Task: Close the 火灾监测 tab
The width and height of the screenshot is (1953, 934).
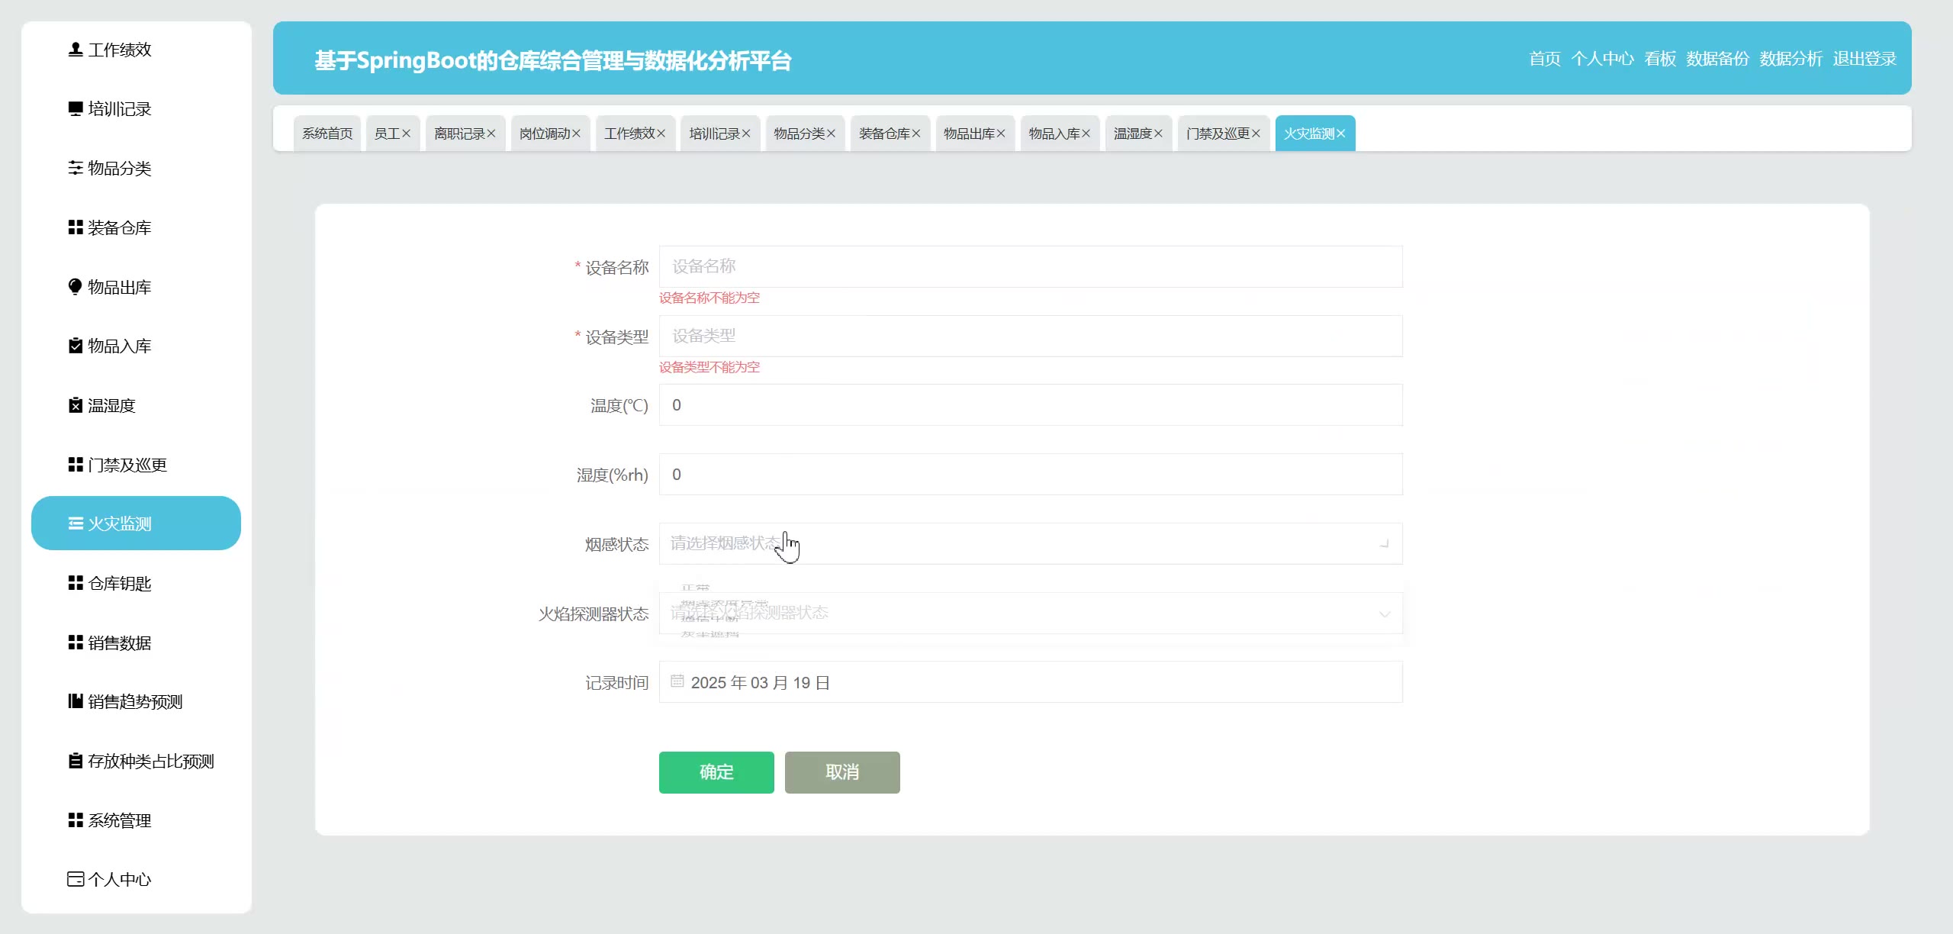Action: pos(1340,134)
